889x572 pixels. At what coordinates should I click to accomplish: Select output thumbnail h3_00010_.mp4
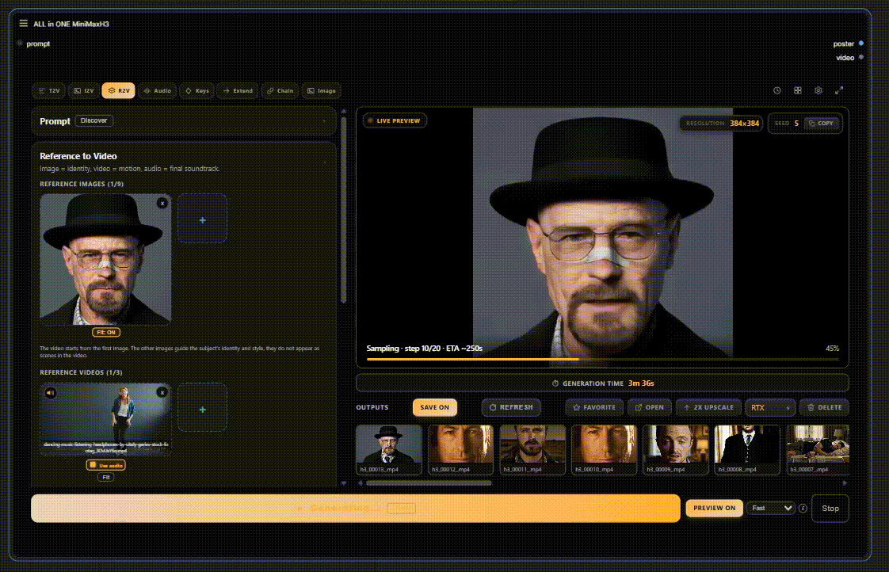604,449
